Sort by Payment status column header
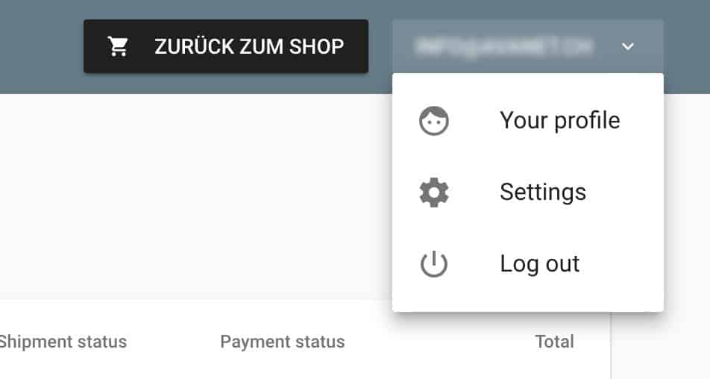The width and height of the screenshot is (710, 379). tap(283, 342)
